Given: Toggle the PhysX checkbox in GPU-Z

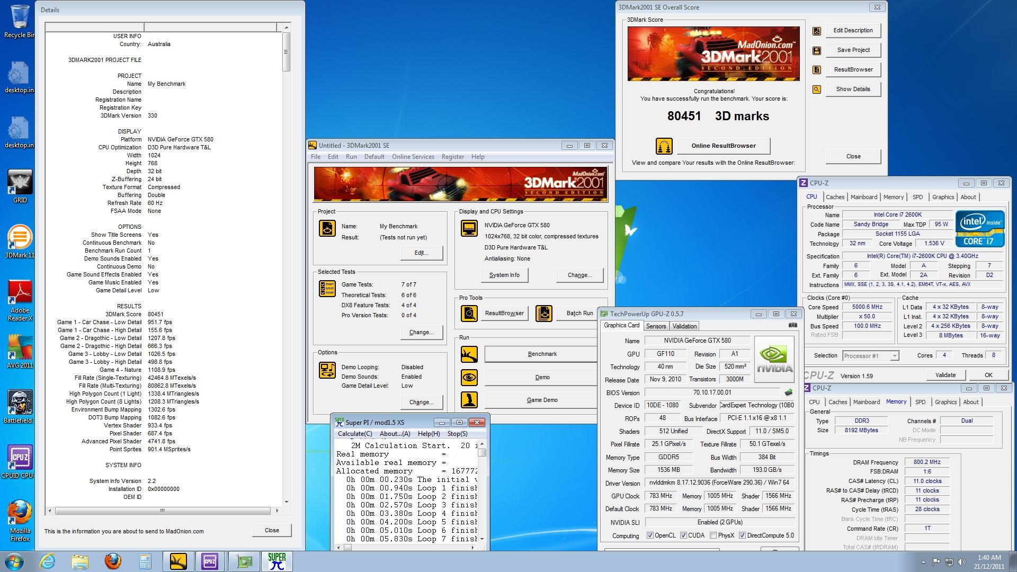Looking at the screenshot, I should pyautogui.click(x=713, y=535).
